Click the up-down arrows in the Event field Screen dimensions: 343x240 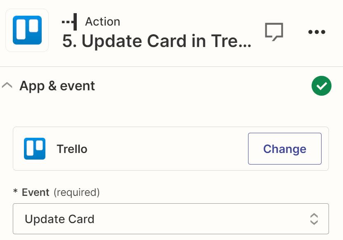tap(314, 219)
